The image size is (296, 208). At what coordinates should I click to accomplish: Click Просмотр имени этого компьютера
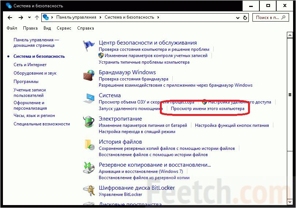pyautogui.click(x=207, y=109)
